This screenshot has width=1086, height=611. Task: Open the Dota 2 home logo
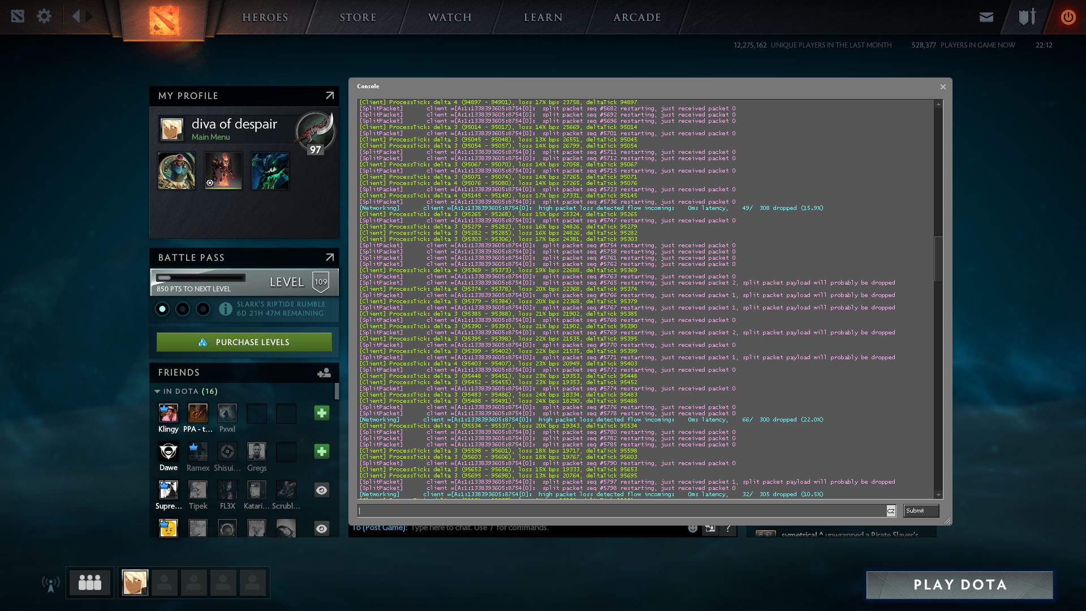164,20
